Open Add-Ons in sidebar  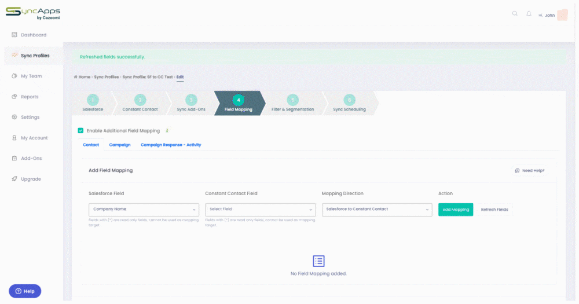[x=31, y=158]
